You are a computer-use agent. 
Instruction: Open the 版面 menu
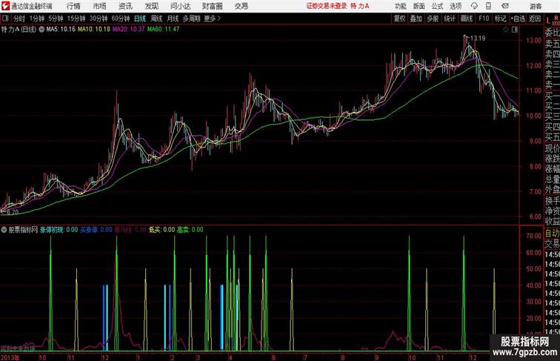[x=419, y=6]
